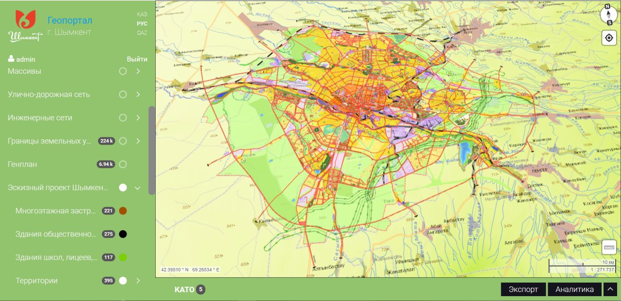The image size is (621, 301).
Task: Click the north compass icon
Action: coord(609,15)
